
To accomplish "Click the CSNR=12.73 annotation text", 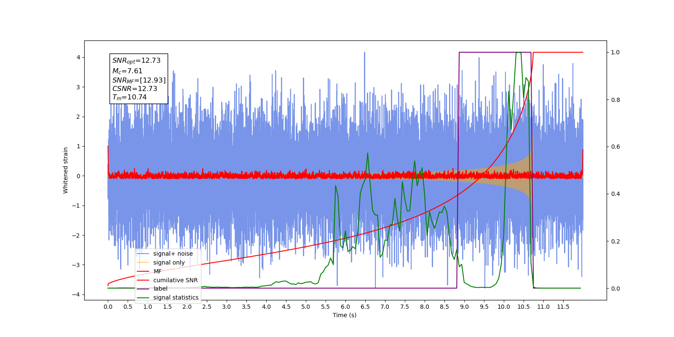I will click(x=135, y=89).
